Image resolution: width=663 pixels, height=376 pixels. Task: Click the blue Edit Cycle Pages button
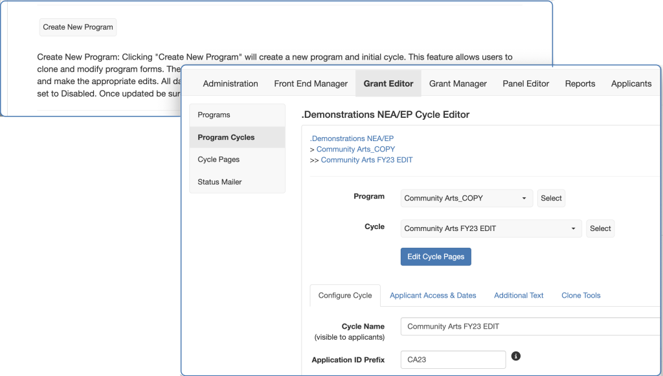tap(436, 257)
